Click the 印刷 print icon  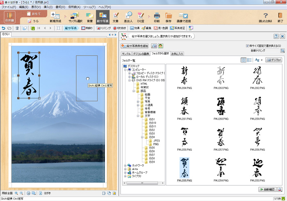pos(157,17)
